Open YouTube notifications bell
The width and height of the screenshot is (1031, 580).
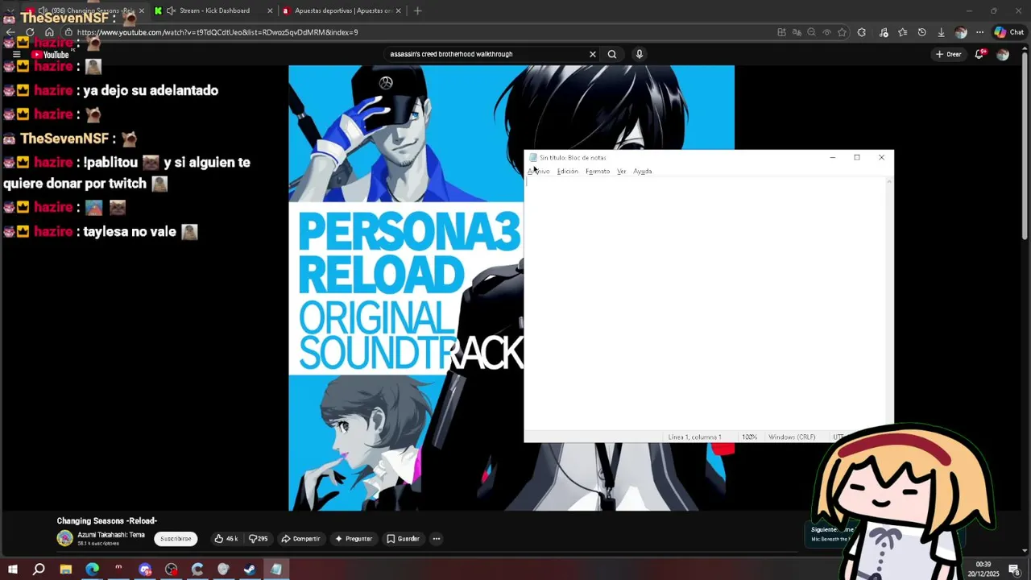(x=980, y=54)
